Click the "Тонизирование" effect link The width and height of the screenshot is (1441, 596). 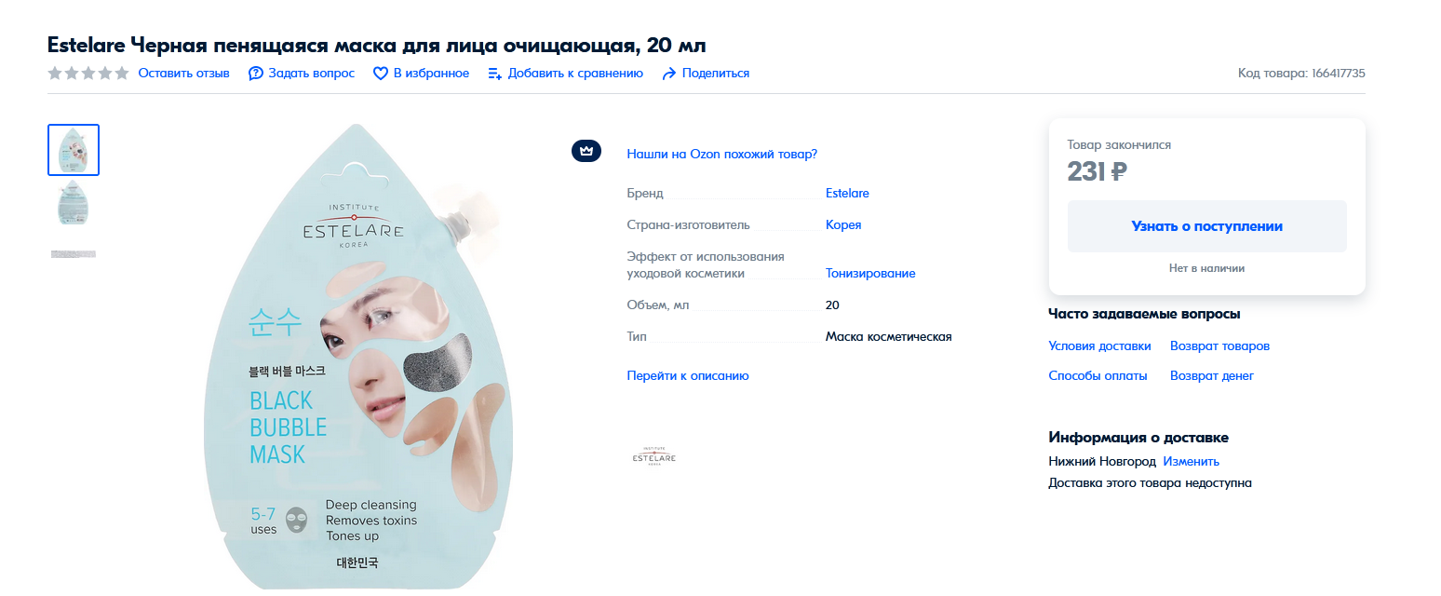coord(870,273)
